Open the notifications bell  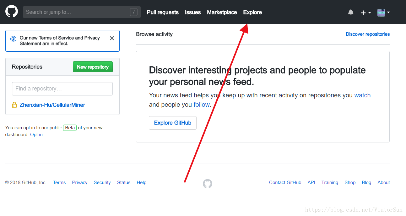point(351,13)
